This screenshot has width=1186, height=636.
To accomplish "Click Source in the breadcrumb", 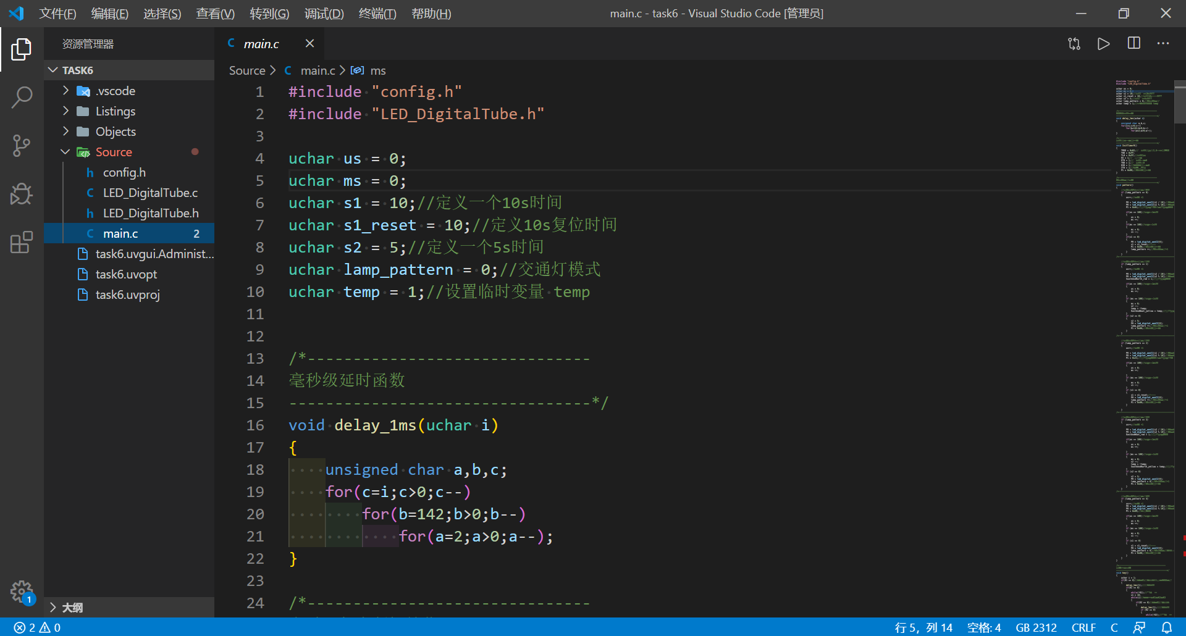I will click(247, 71).
